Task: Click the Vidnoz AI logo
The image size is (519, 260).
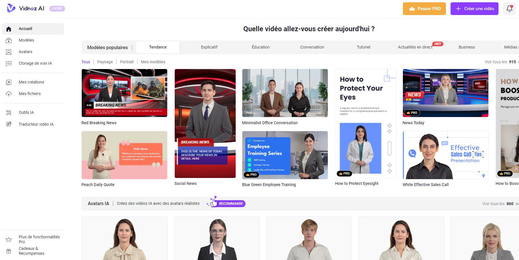Action: pos(26,8)
